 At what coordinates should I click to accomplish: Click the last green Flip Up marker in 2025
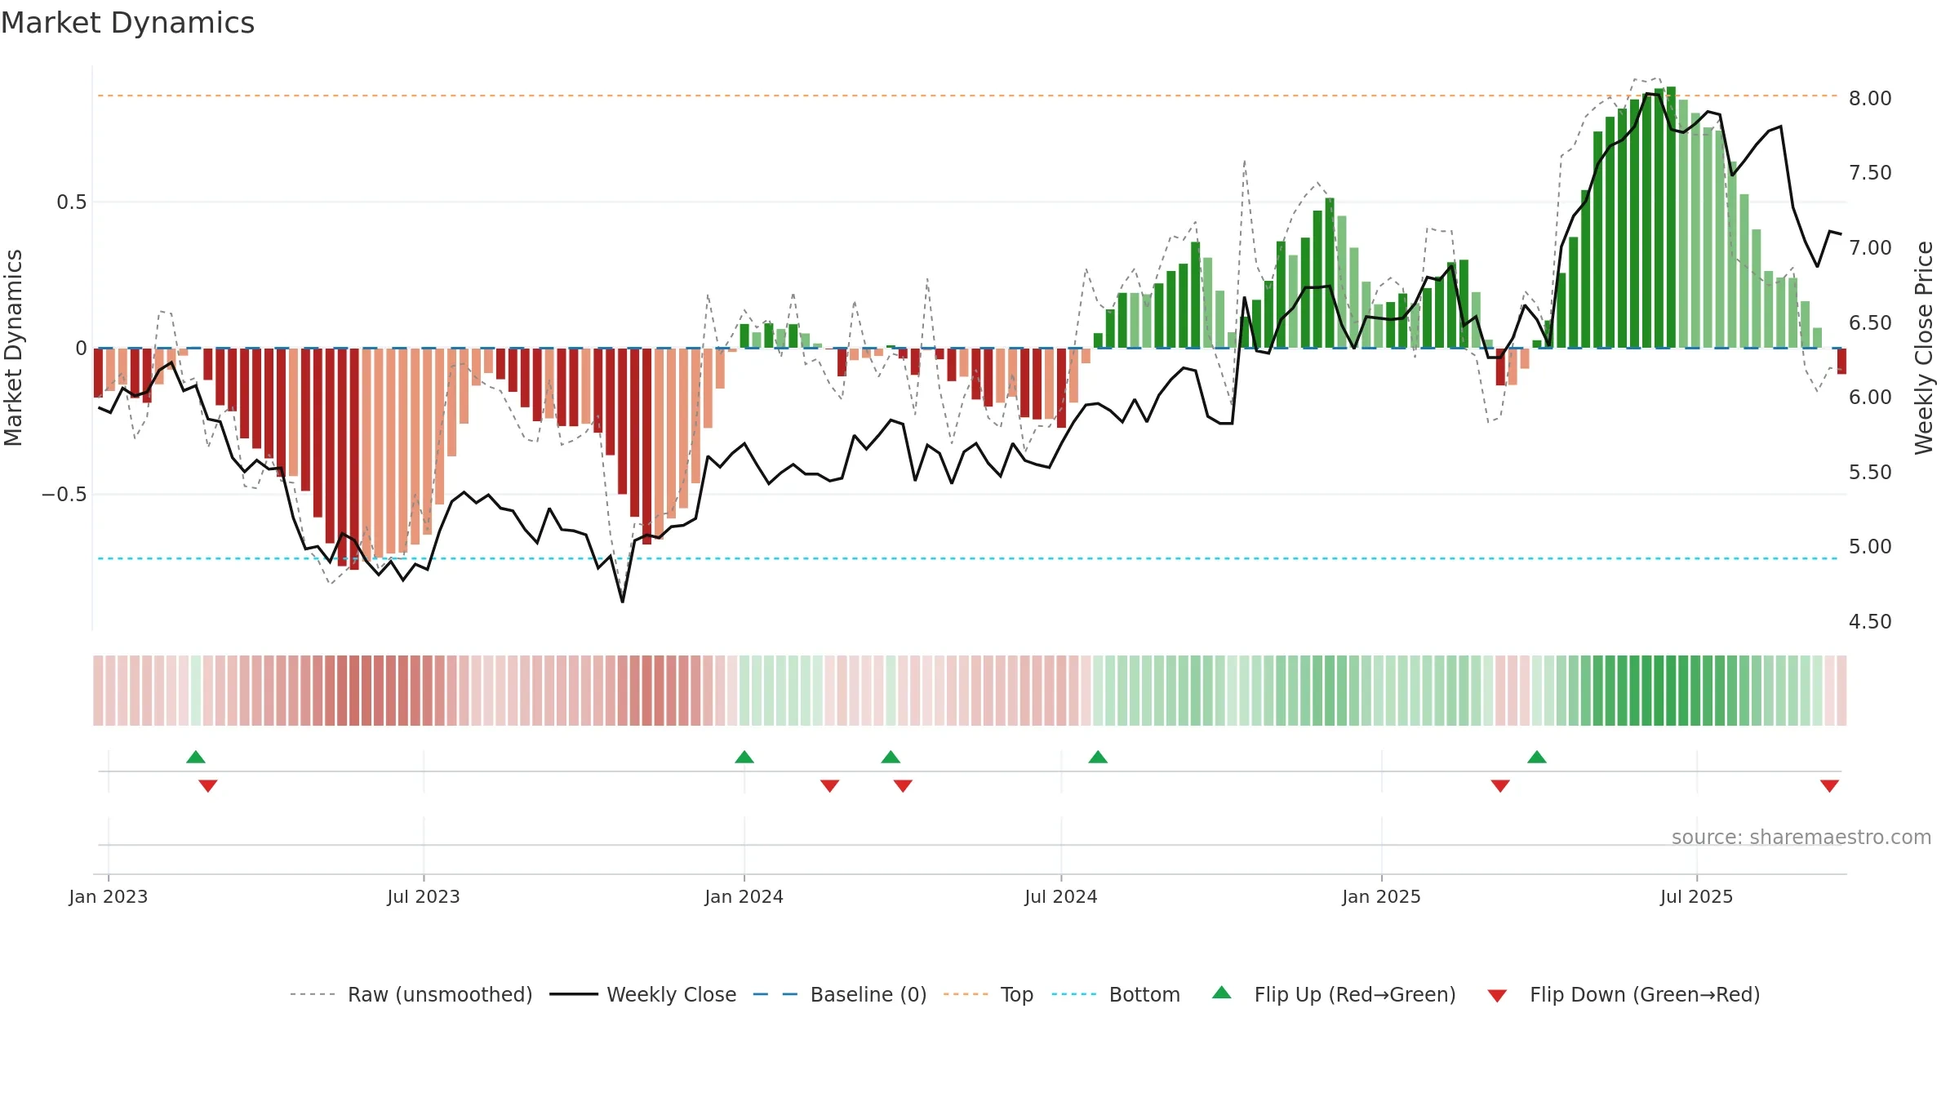point(1537,757)
